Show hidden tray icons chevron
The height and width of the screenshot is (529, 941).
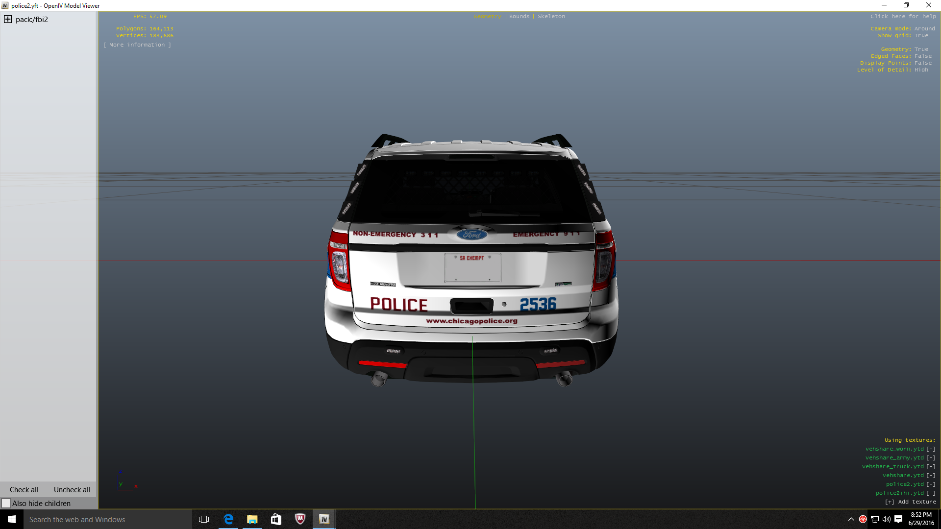pos(851,519)
